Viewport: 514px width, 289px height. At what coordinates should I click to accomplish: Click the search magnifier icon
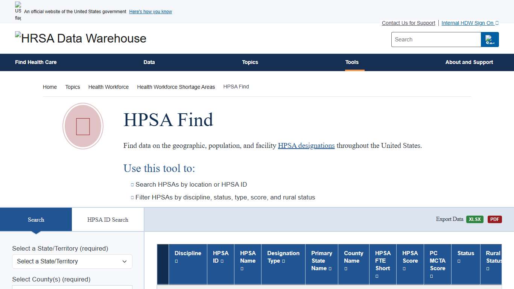coord(490,40)
